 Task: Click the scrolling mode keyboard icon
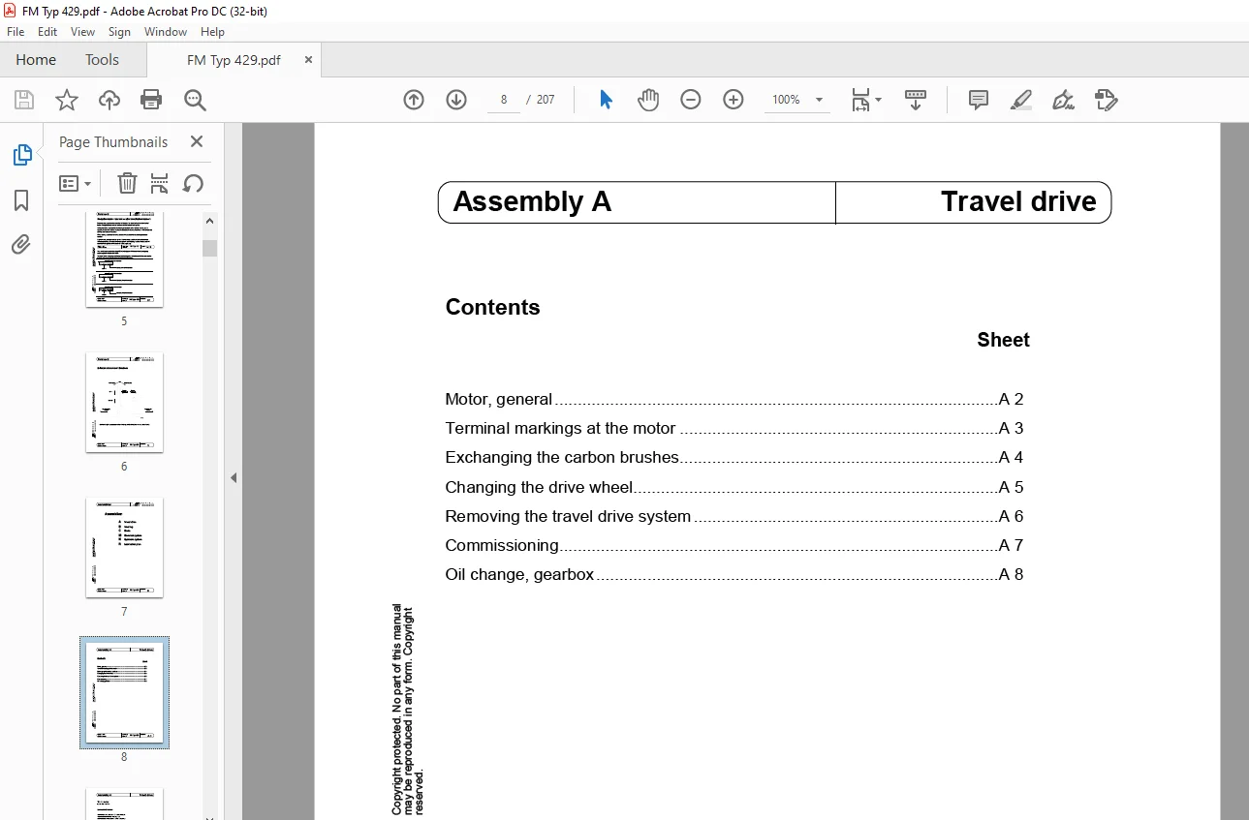pyautogui.click(x=916, y=100)
